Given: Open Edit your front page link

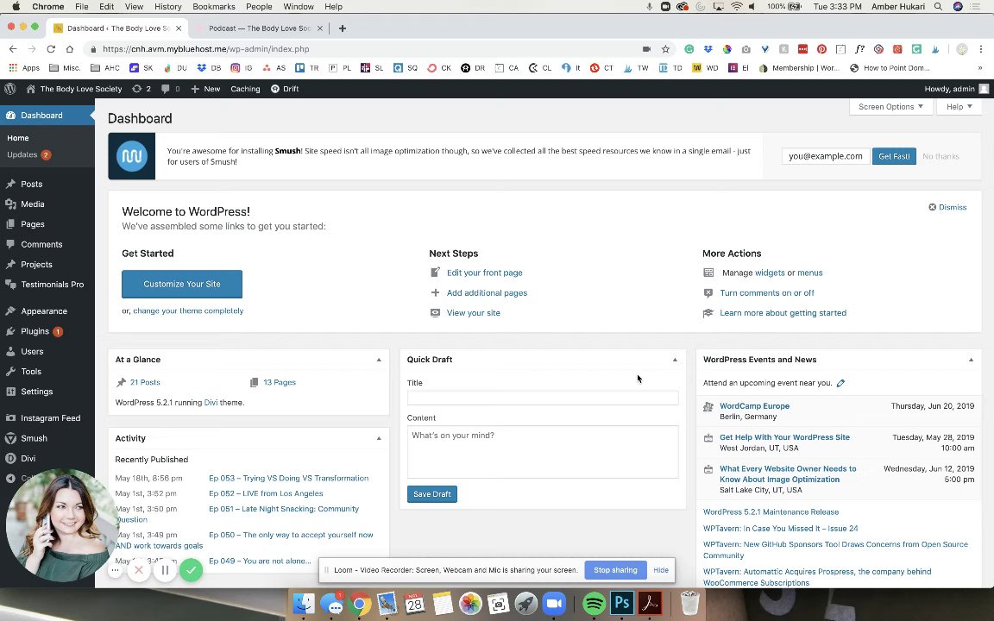Looking at the screenshot, I should click(x=484, y=273).
